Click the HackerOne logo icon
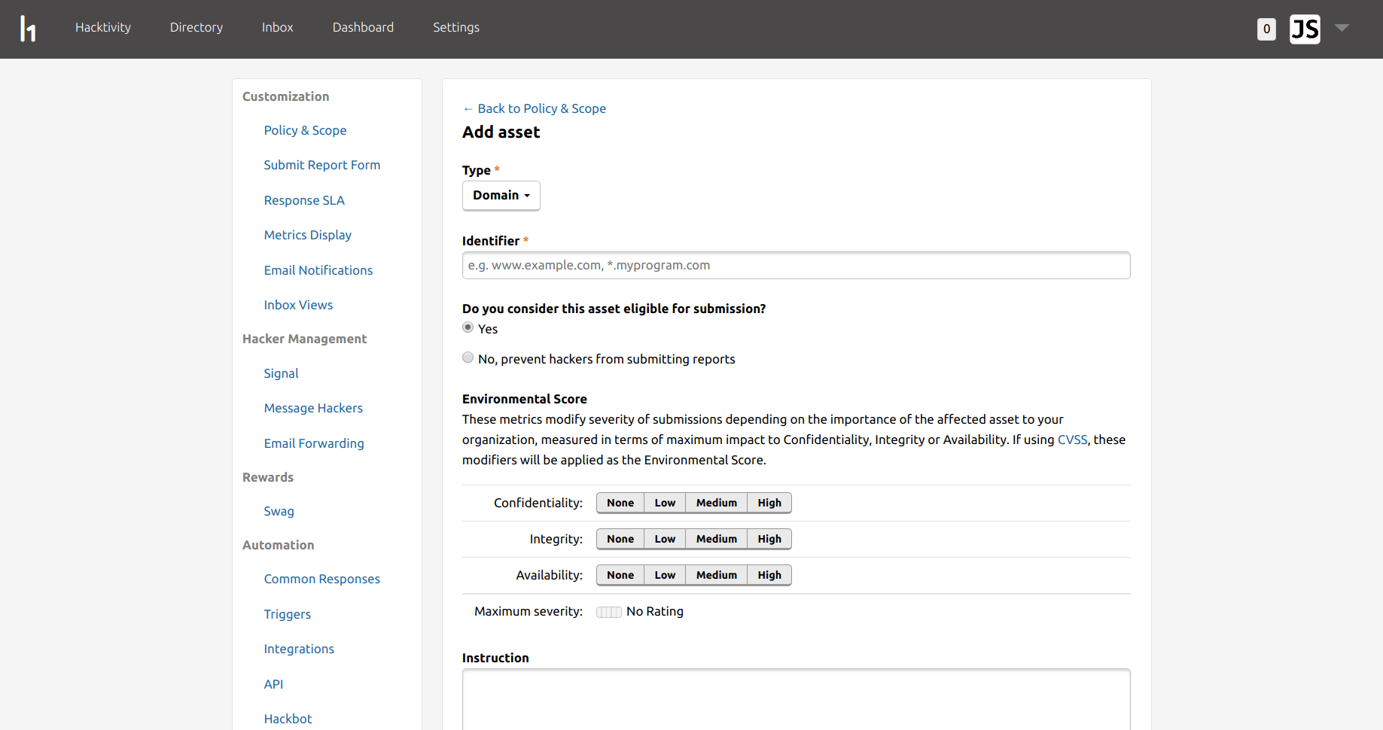This screenshot has width=1383, height=730. (28, 29)
